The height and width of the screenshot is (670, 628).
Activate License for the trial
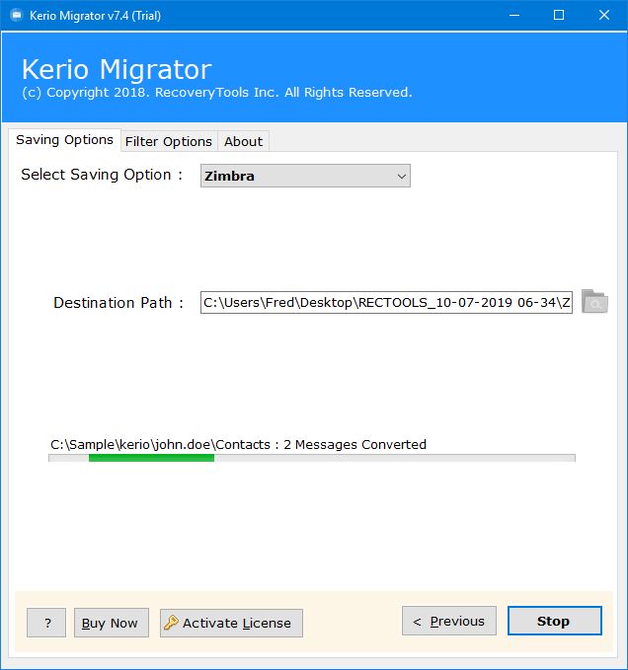coord(231,623)
